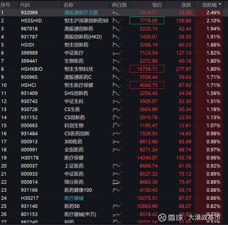Screen dimensions: 228x225
Task: Open two-day chart for 恒生创新药
Action: click(x=117, y=45)
